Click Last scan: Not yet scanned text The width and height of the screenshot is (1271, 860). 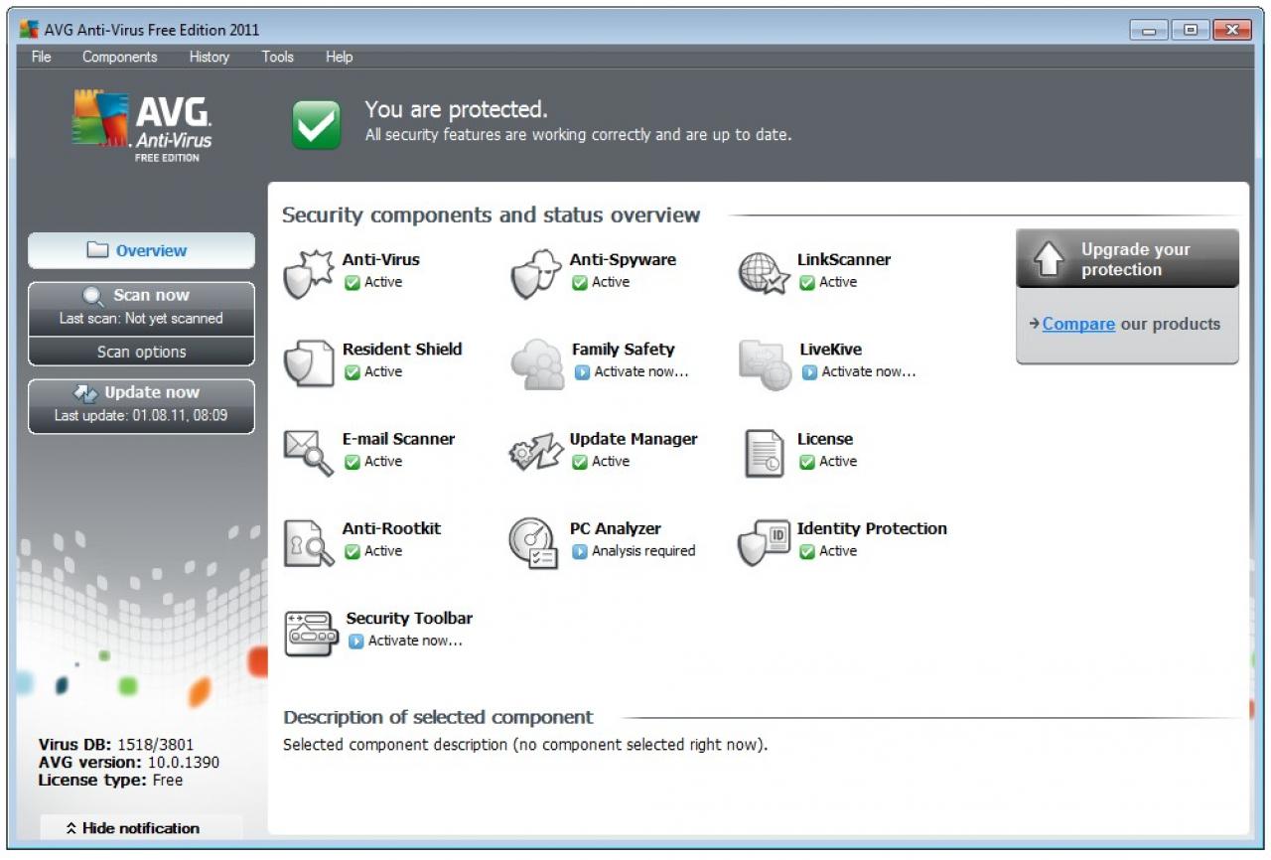click(x=141, y=319)
